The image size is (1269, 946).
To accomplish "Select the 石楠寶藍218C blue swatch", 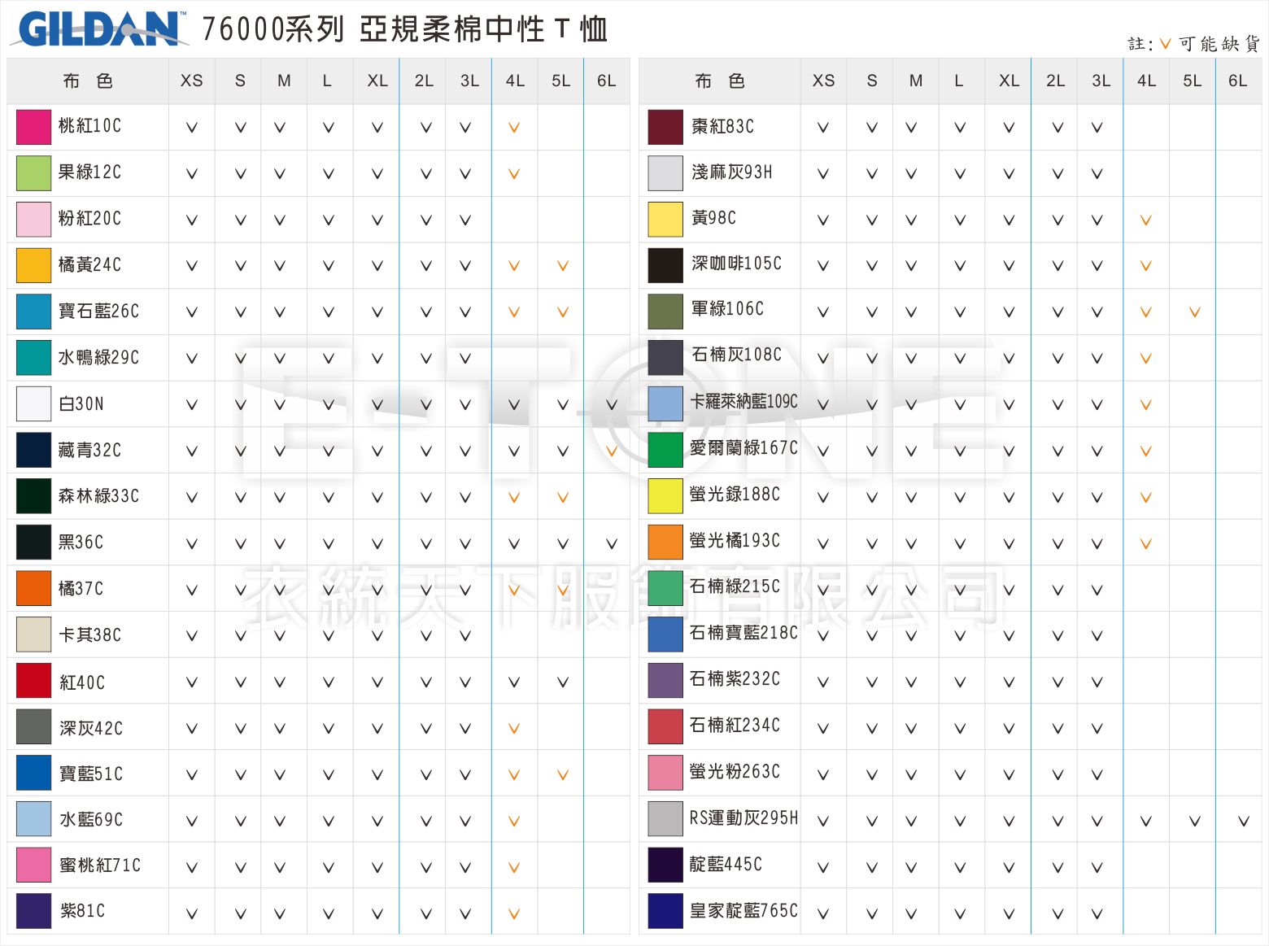I will [665, 634].
